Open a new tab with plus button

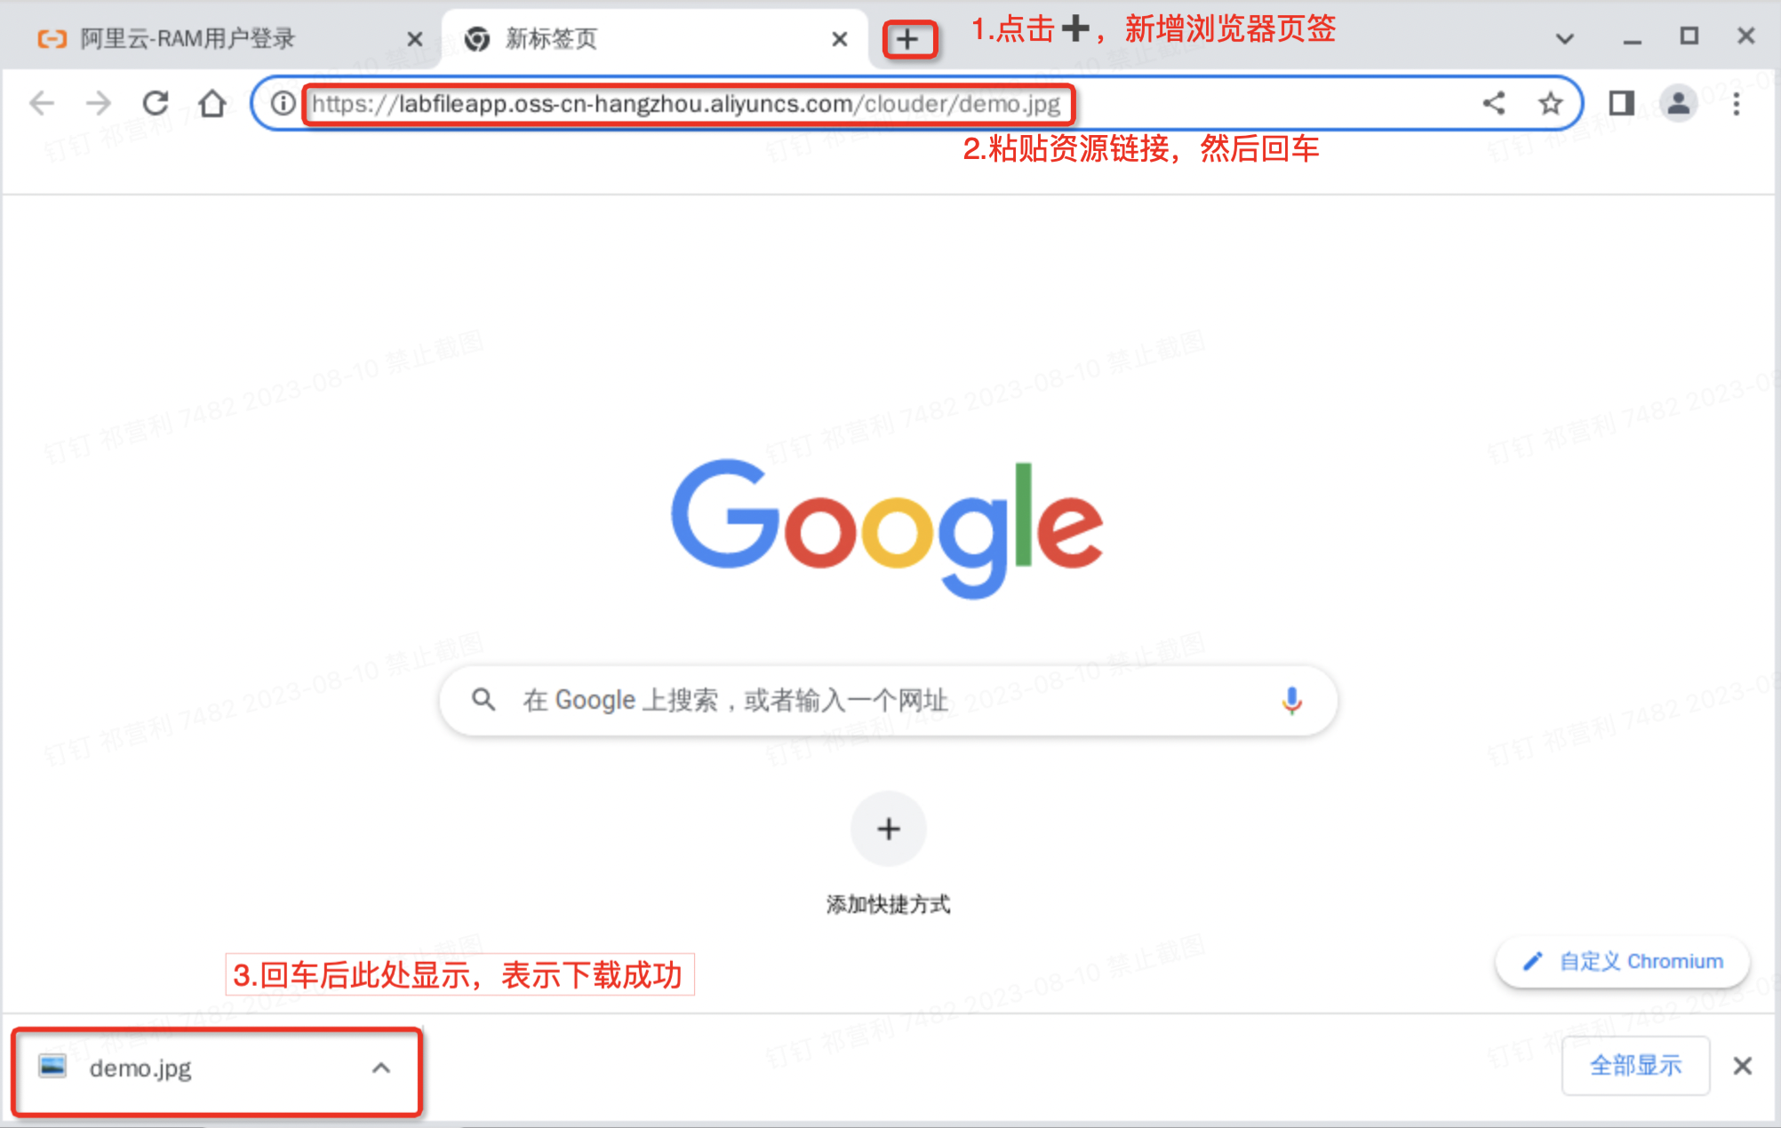[x=908, y=39]
